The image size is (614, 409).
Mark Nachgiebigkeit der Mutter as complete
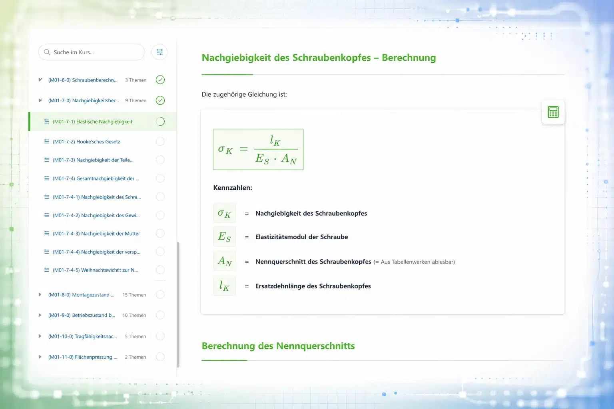click(160, 233)
